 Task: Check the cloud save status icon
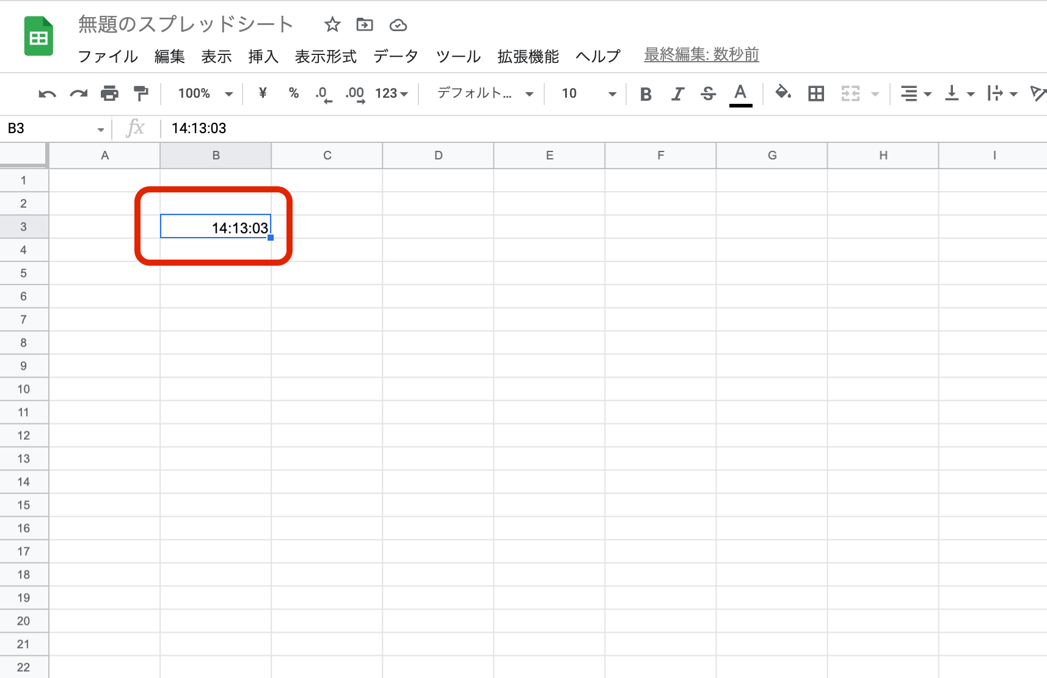[x=398, y=25]
